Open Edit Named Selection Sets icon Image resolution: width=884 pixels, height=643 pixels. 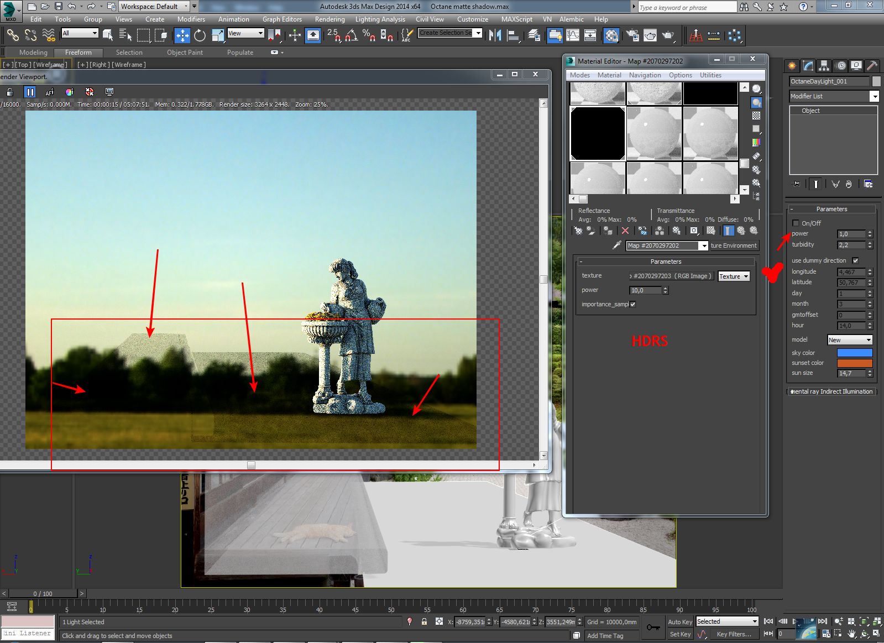[406, 35]
